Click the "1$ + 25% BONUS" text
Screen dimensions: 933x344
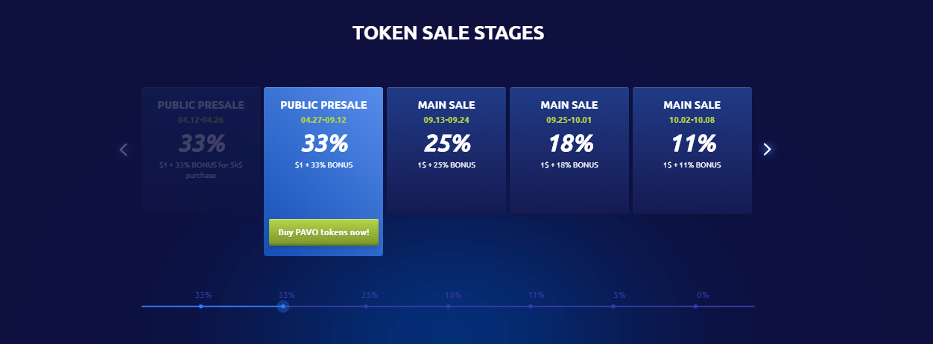click(446, 165)
